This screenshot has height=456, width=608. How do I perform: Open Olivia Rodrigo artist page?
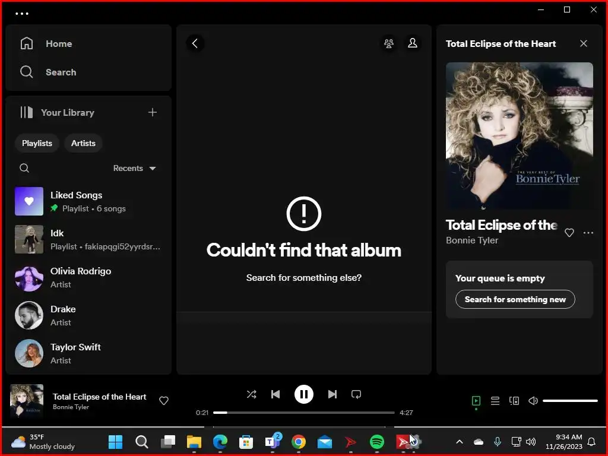tap(88, 277)
